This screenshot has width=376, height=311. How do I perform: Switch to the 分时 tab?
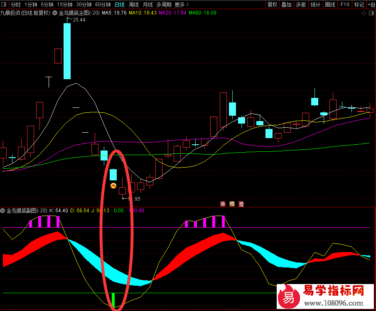(x=16, y=5)
